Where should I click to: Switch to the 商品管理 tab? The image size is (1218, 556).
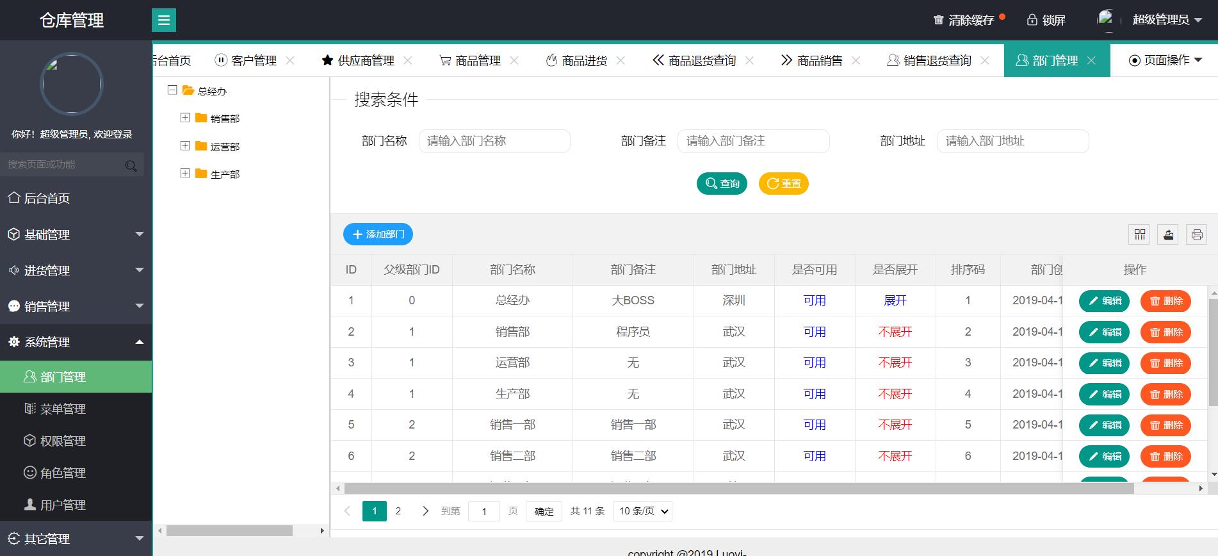tap(470, 60)
